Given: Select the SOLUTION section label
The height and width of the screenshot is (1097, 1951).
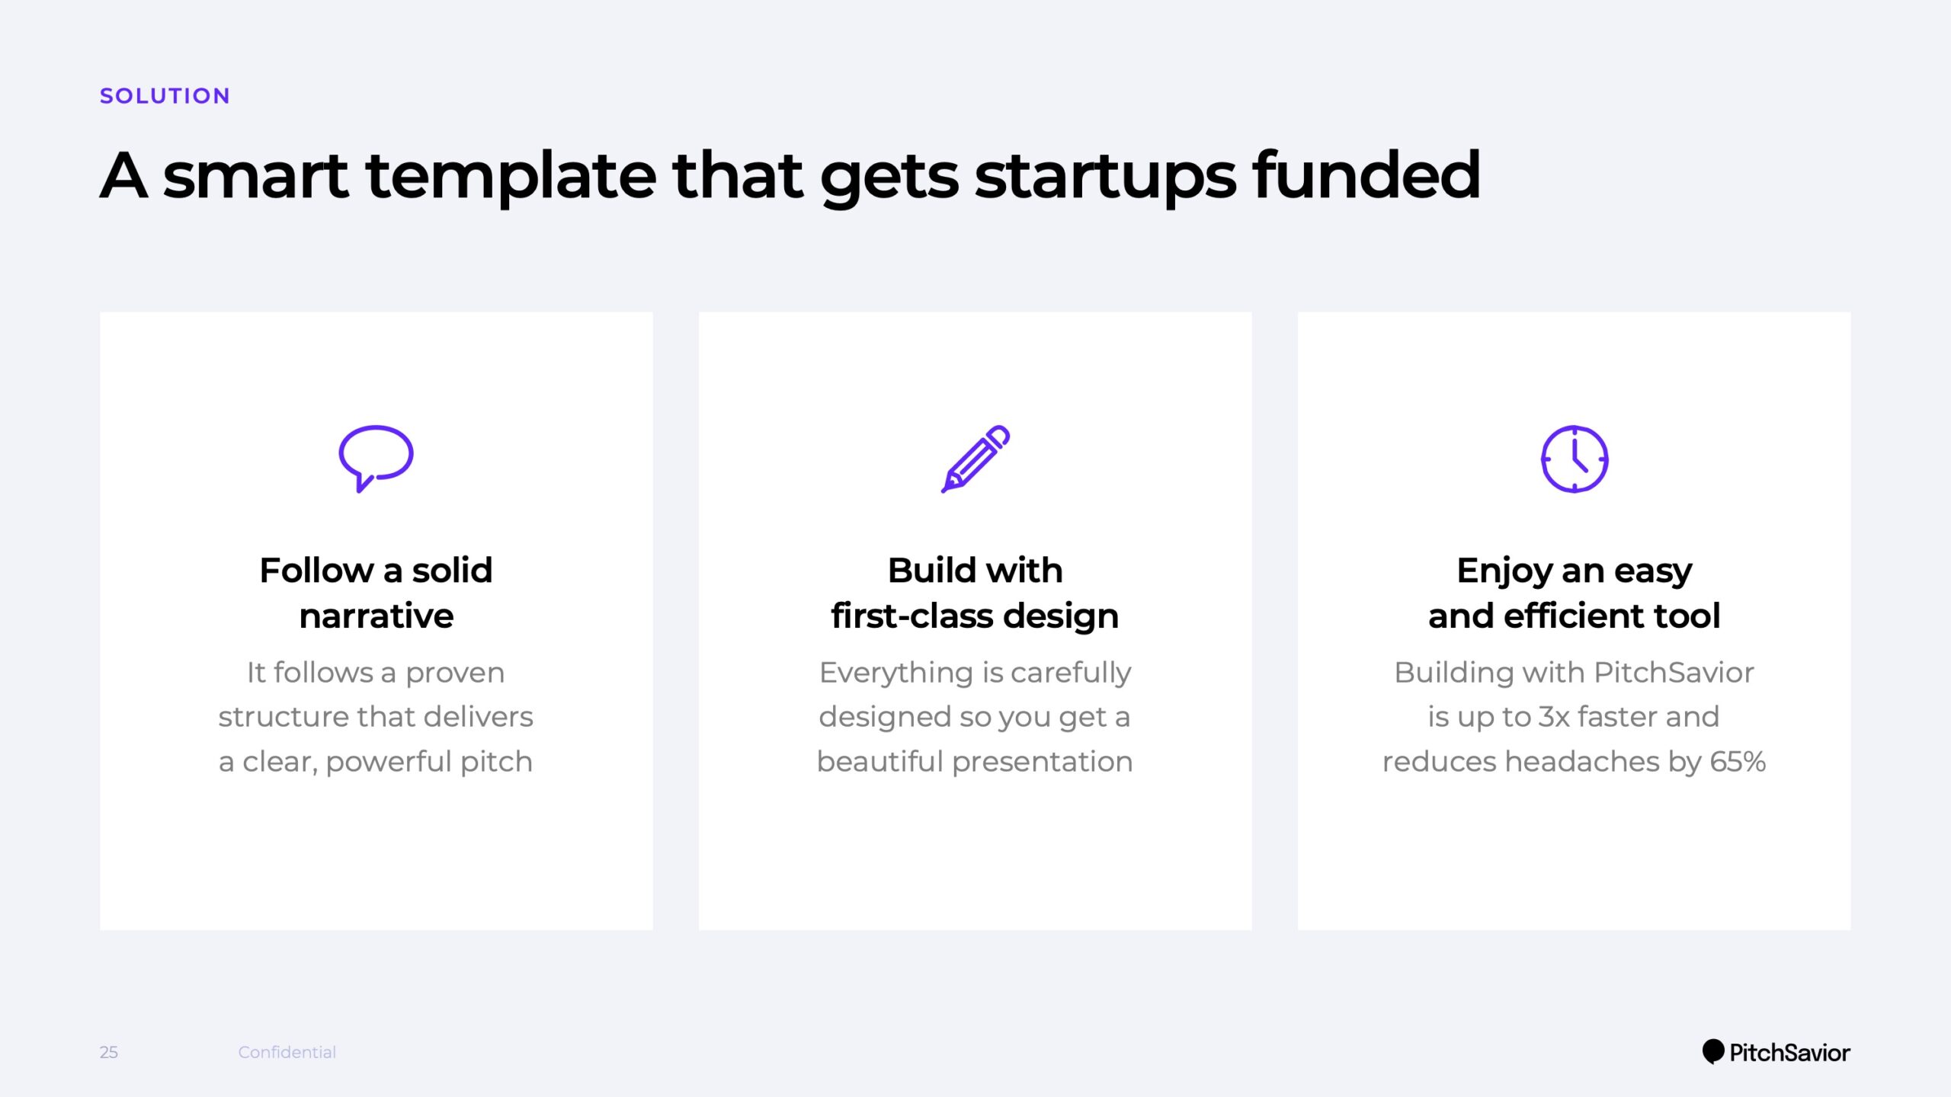Looking at the screenshot, I should [x=165, y=96].
